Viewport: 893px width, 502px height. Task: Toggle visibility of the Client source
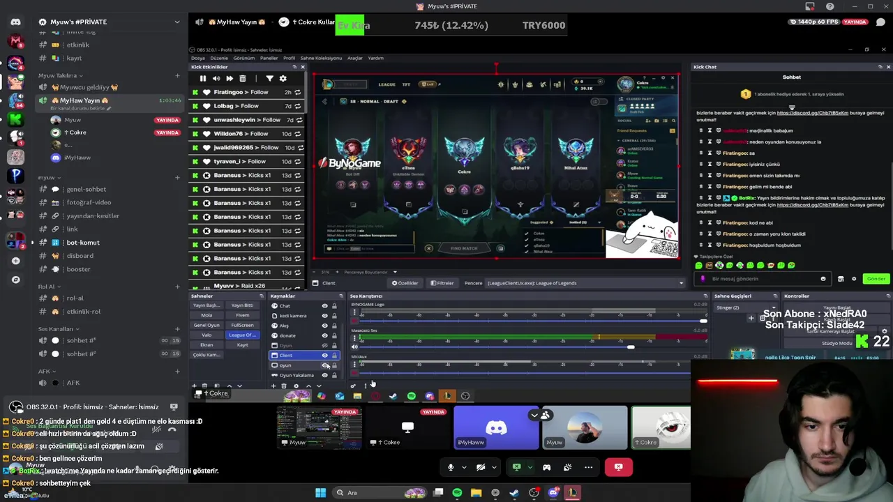(x=324, y=356)
